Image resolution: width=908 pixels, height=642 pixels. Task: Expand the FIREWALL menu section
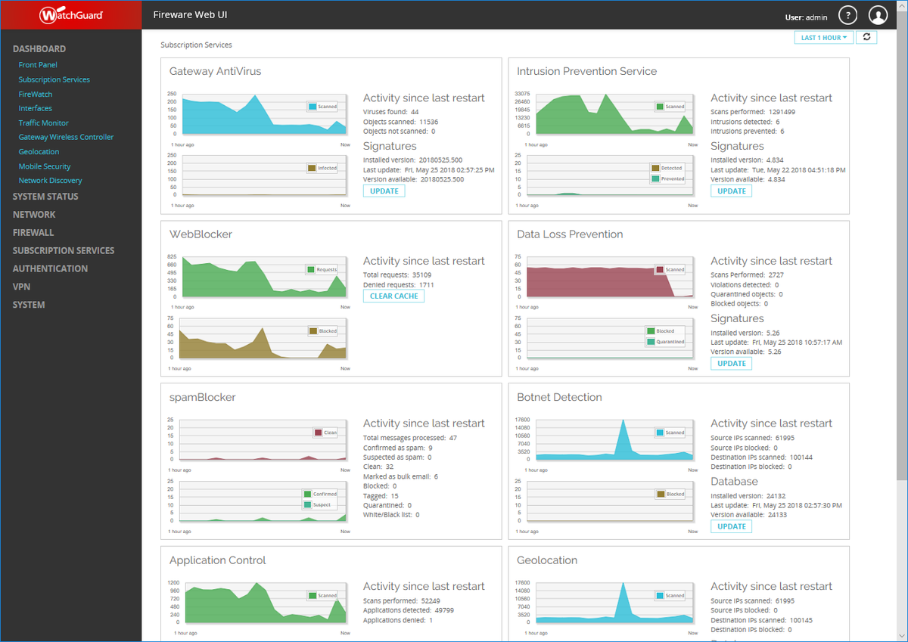[x=33, y=233]
